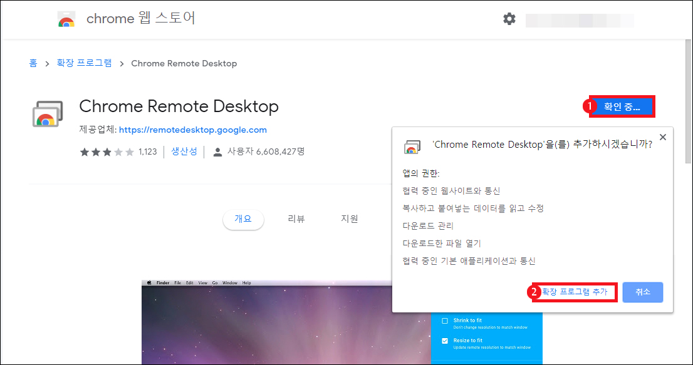Click the page vertical scrollbar
693x365 pixels.
(688, 101)
